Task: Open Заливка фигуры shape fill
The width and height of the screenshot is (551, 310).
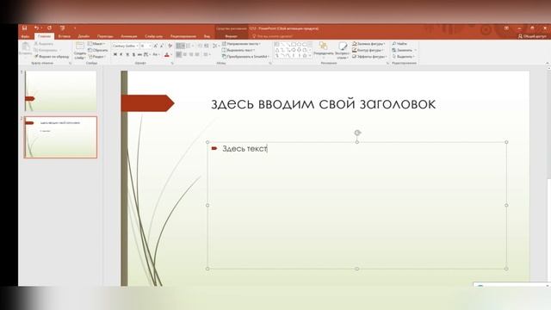Action: (368, 44)
